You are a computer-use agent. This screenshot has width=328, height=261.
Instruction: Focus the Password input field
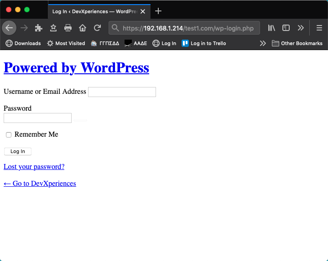tap(38, 118)
